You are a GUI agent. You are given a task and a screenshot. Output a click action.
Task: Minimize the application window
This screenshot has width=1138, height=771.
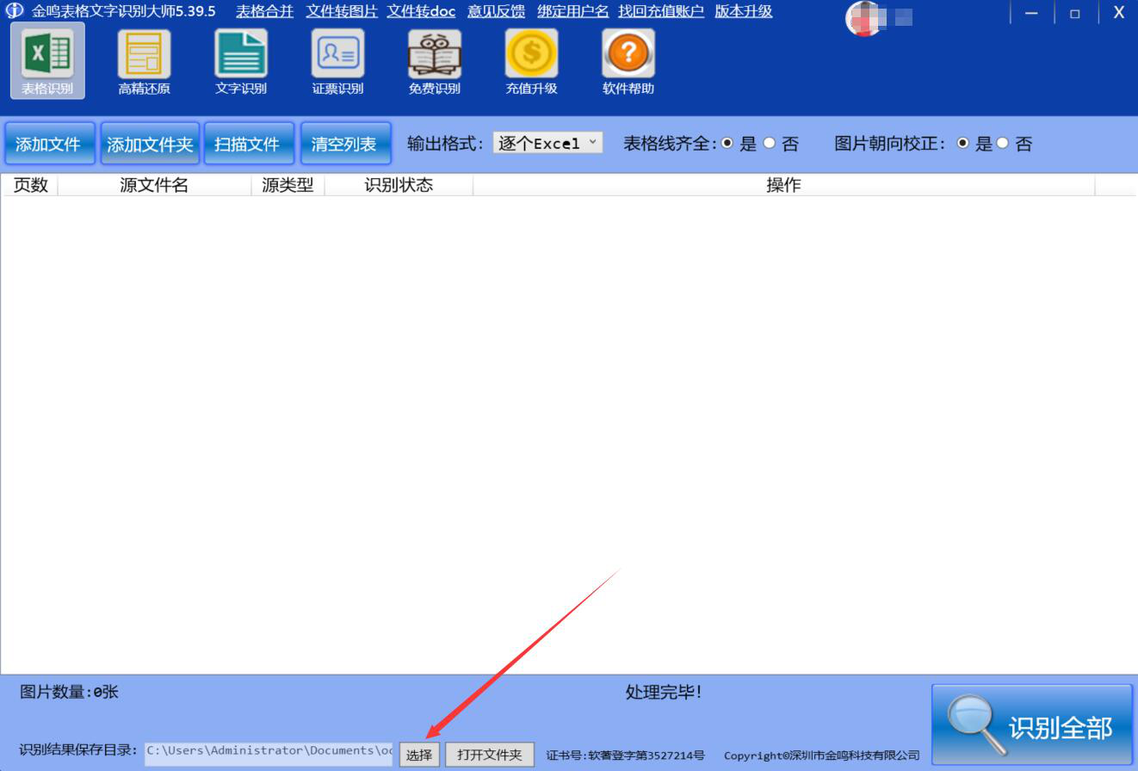pyautogui.click(x=1031, y=13)
